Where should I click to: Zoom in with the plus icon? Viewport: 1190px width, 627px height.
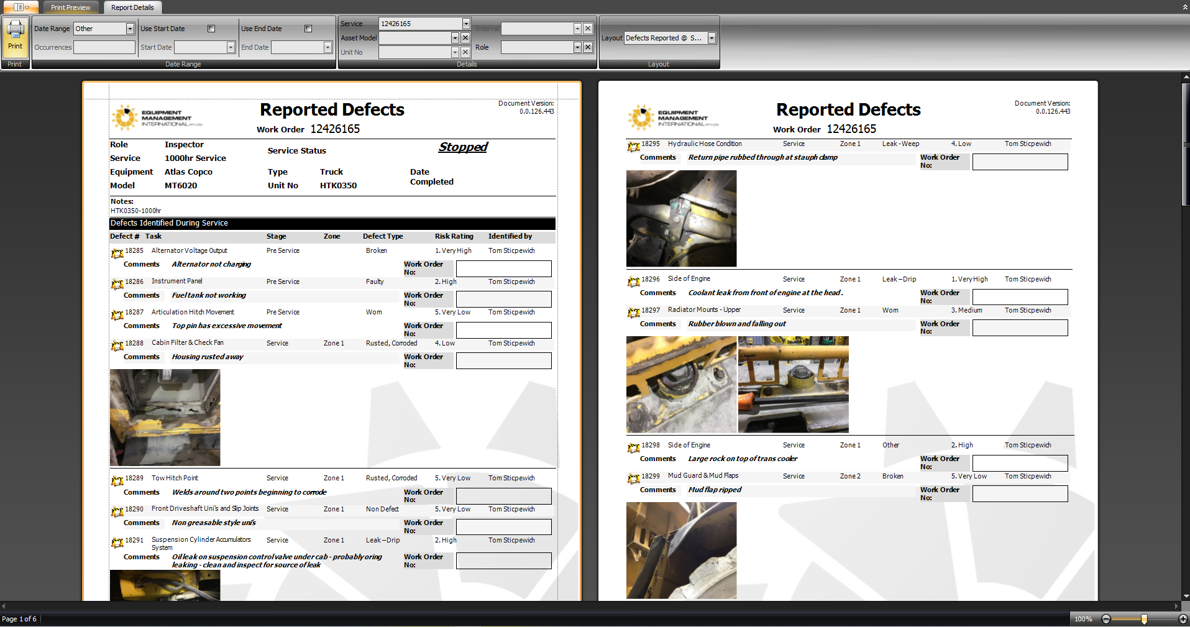[1183, 619]
